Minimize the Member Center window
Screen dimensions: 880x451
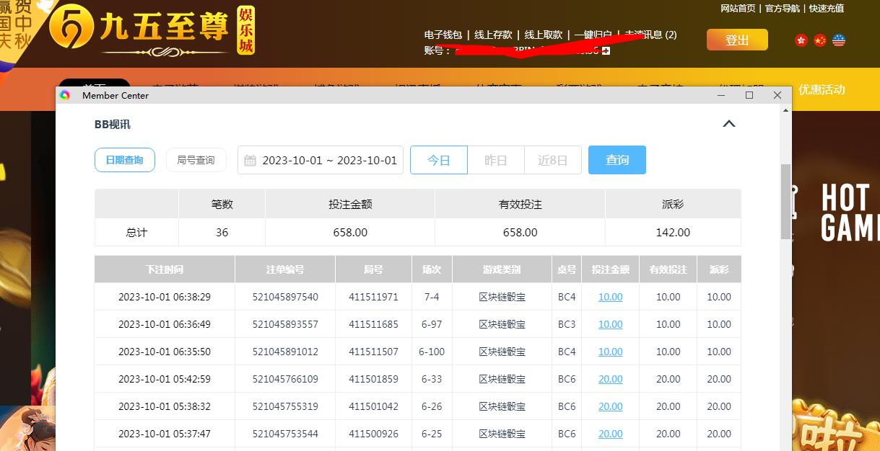pyautogui.click(x=721, y=95)
